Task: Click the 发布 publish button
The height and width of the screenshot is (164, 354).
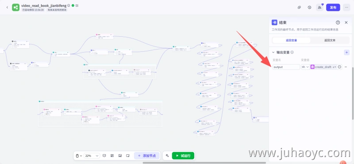Action: tap(333, 8)
